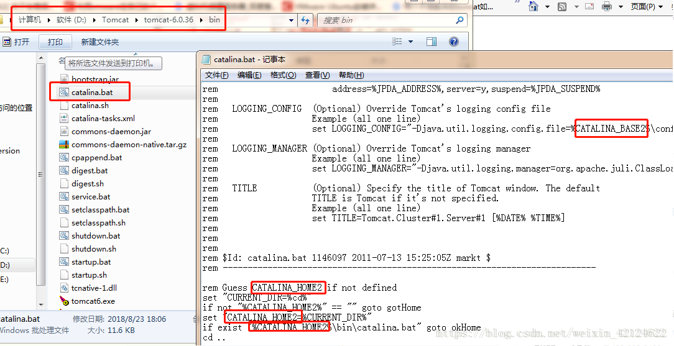Click the 打开 button in Explorer toolbar
The width and height of the screenshot is (674, 346).
[x=16, y=42]
